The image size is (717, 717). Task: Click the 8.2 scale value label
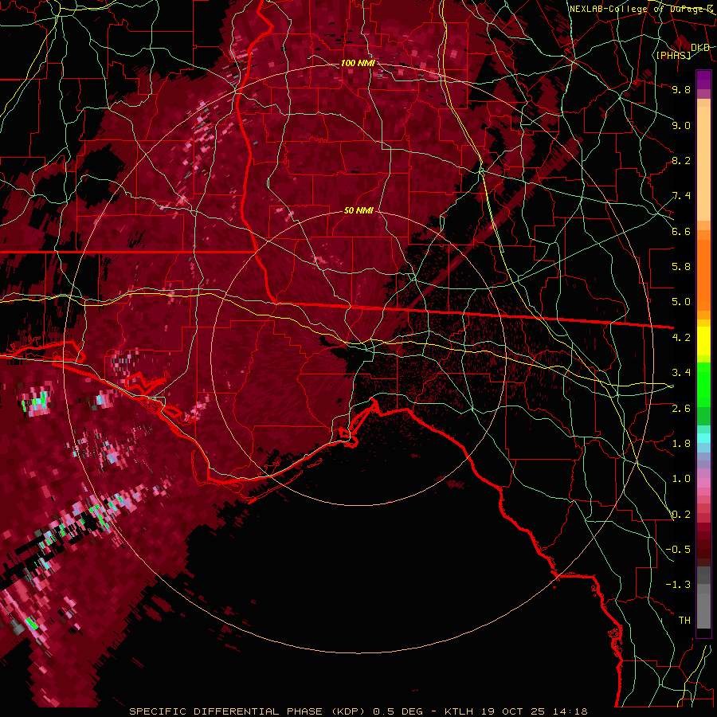click(681, 160)
